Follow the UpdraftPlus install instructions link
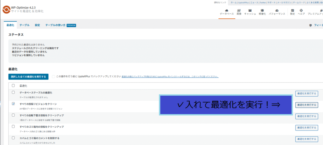This screenshot has height=145, width=323. pos(170,76)
